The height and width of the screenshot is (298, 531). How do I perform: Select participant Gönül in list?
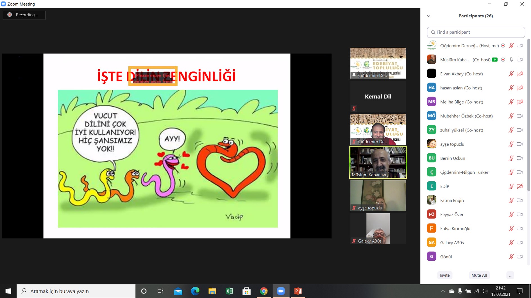click(x=475, y=257)
